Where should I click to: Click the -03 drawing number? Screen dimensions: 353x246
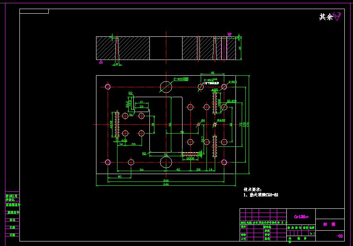tap(339, 236)
